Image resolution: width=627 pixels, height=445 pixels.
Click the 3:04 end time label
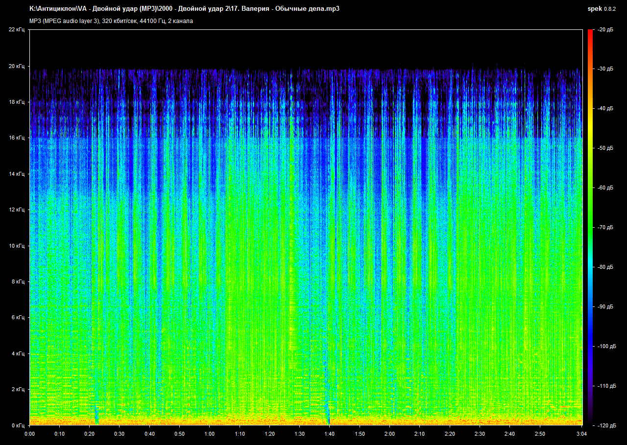[581, 434]
